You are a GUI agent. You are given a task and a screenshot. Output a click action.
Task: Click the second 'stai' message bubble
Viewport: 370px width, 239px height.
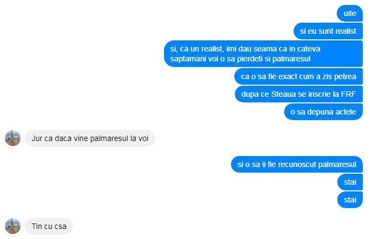point(350,200)
